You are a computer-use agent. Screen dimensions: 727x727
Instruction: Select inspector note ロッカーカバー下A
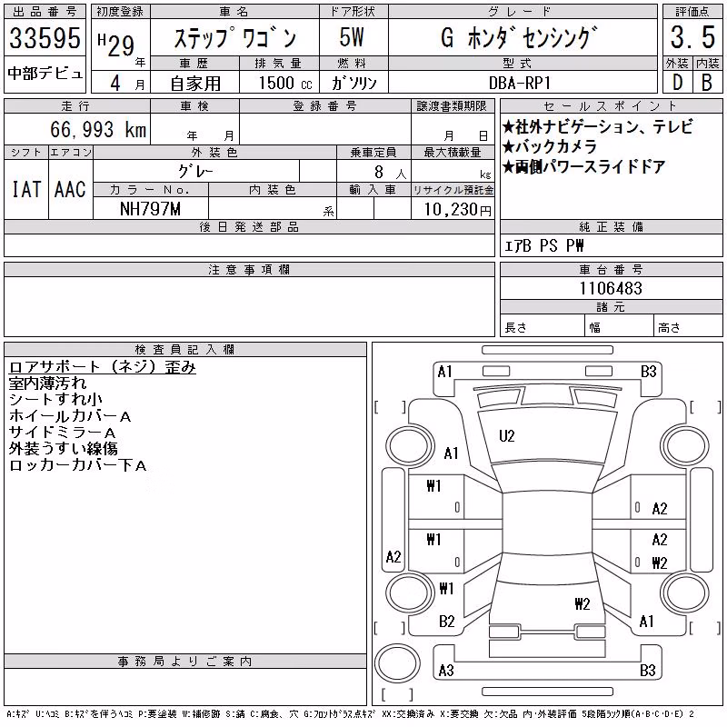pyautogui.click(x=78, y=465)
